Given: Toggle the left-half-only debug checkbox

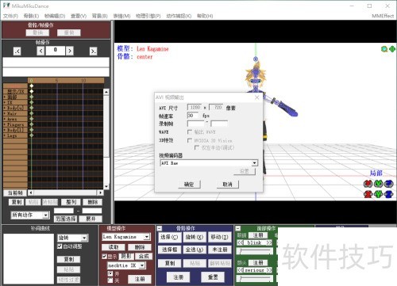Looking at the screenshot, I should tap(197, 147).
